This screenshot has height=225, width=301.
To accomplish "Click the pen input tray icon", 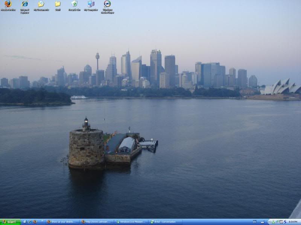I will [262, 222].
